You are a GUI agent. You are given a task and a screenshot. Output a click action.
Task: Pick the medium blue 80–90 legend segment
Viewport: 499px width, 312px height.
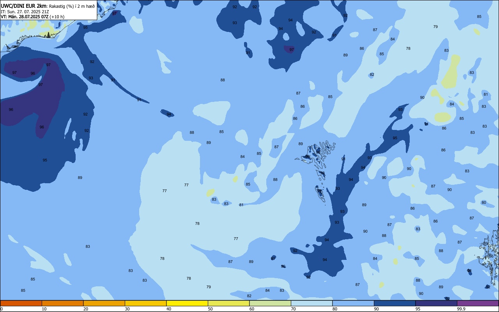353,303
